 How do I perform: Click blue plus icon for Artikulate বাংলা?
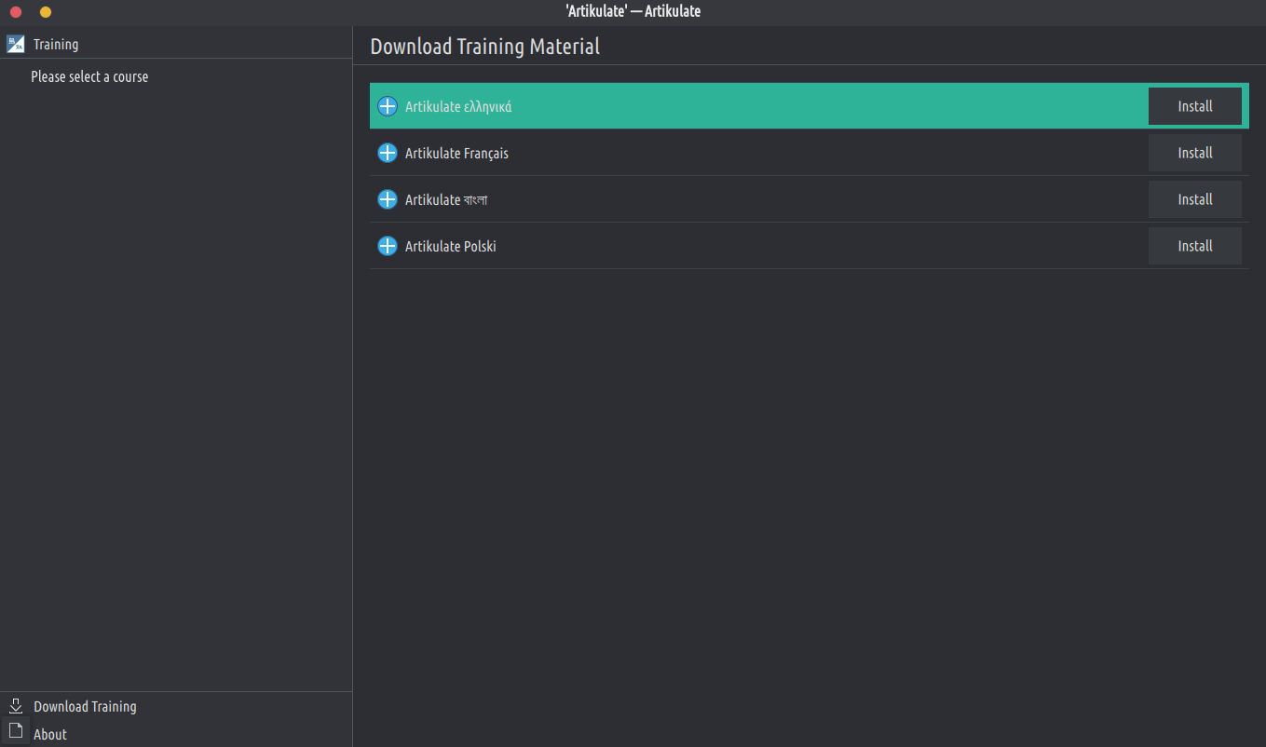[388, 199]
